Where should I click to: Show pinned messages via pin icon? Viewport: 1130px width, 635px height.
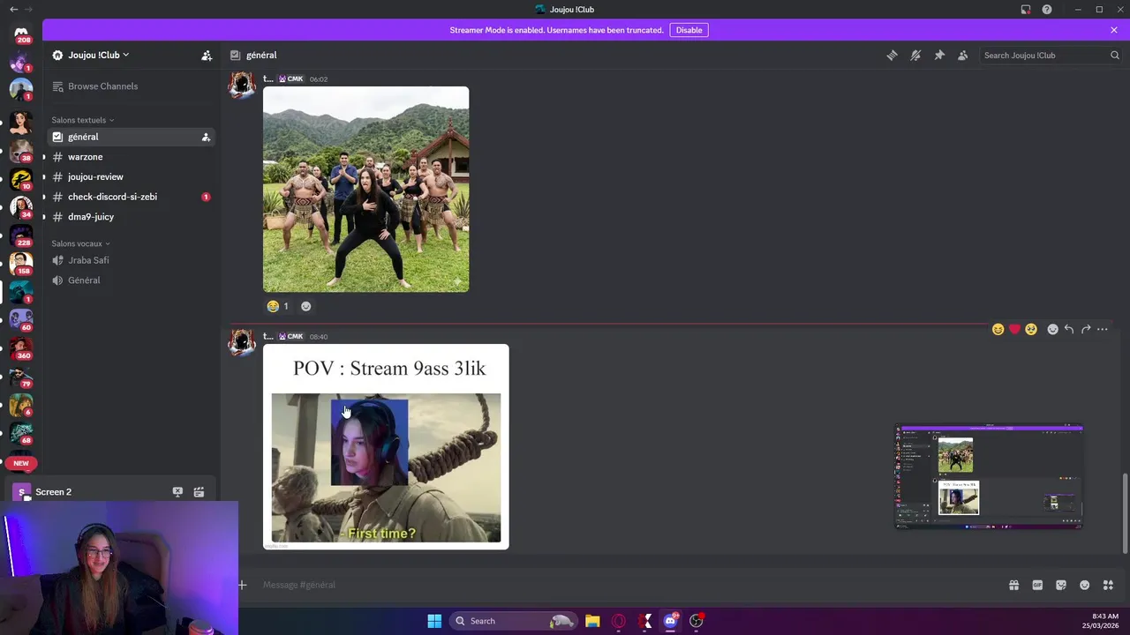click(x=939, y=55)
